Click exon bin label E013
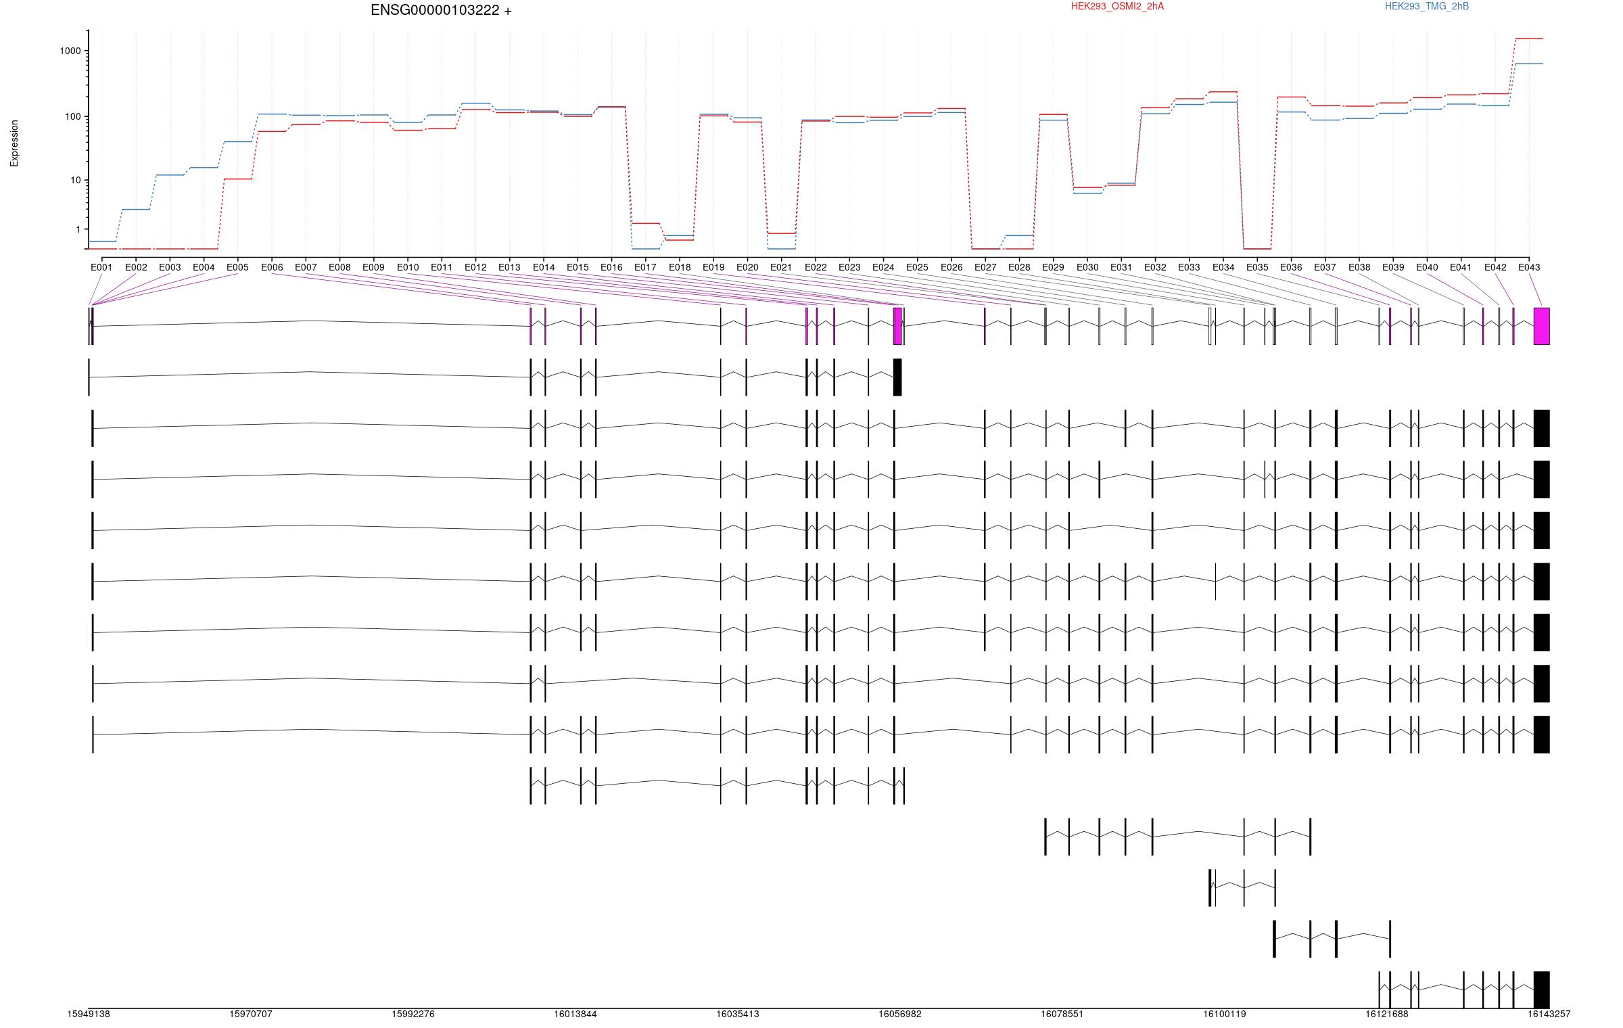The width and height of the screenshot is (1623, 1028). pos(509,267)
